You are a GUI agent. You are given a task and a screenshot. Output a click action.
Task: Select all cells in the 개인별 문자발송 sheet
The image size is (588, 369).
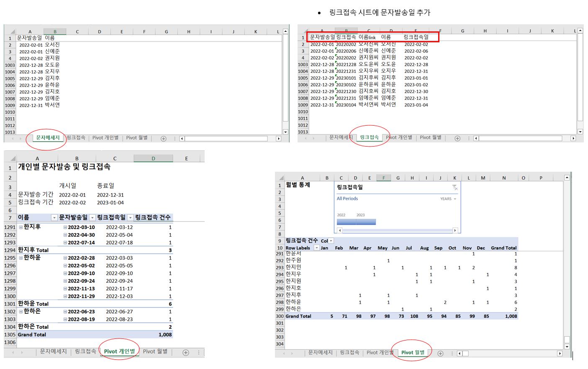click(13, 159)
